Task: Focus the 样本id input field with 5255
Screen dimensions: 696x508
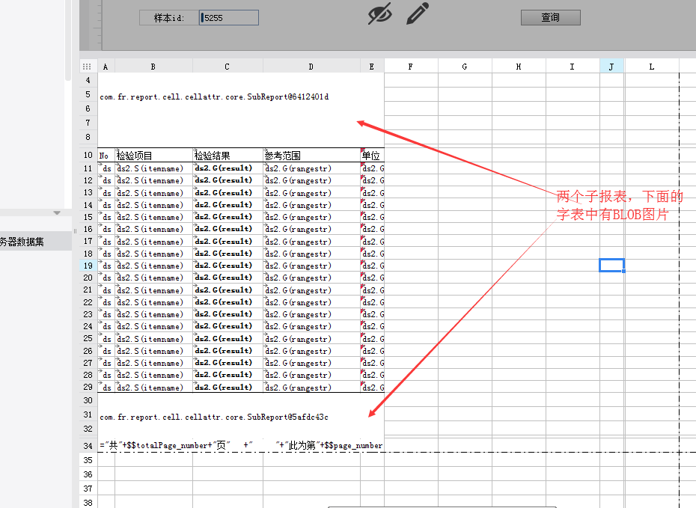Action: coord(228,18)
